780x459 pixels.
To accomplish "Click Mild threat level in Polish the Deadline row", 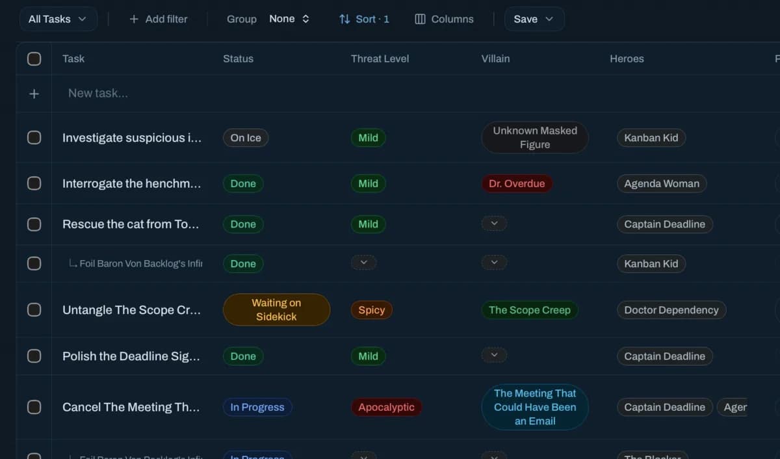I will pos(368,356).
